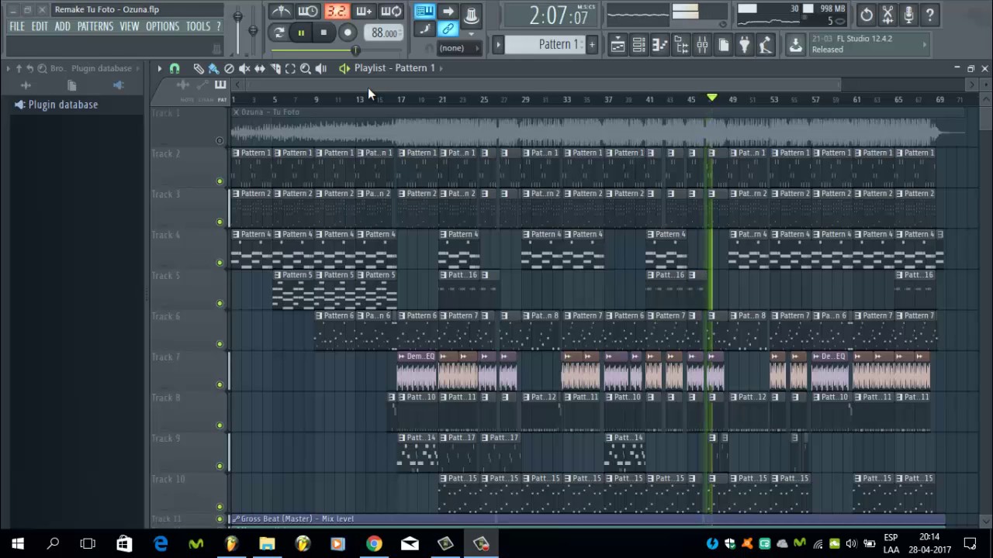Open the audio editor scissors icon

click(887, 15)
